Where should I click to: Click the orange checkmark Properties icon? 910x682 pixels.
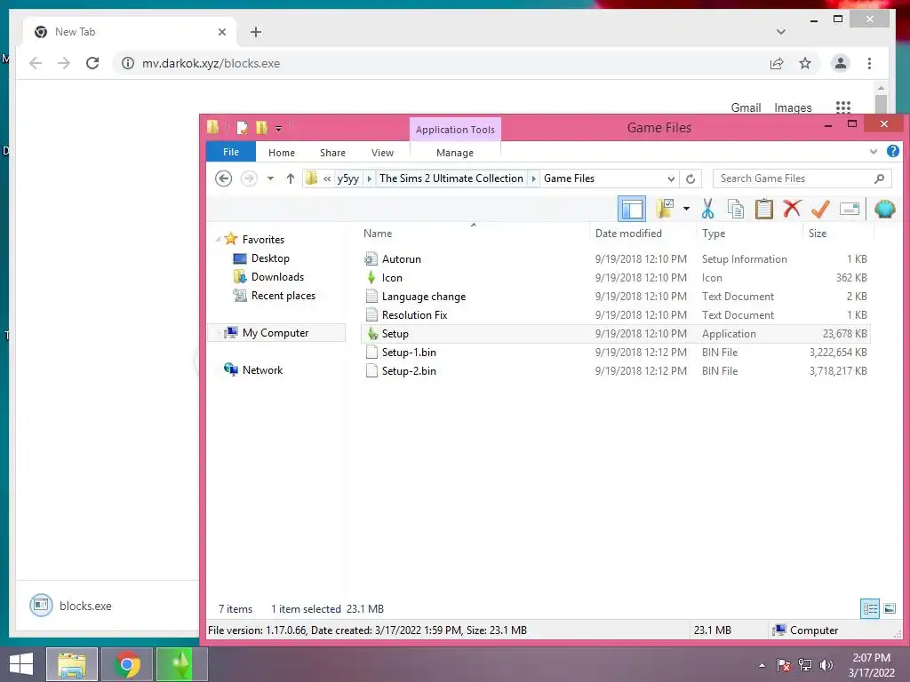[x=820, y=209]
